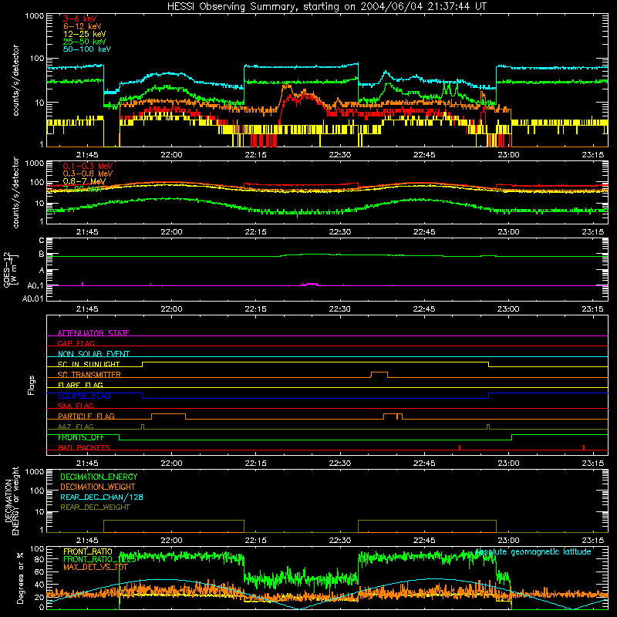This screenshot has height=617, width=617.
Task: Select the BAD_PACKETS flag label
Action: (84, 447)
